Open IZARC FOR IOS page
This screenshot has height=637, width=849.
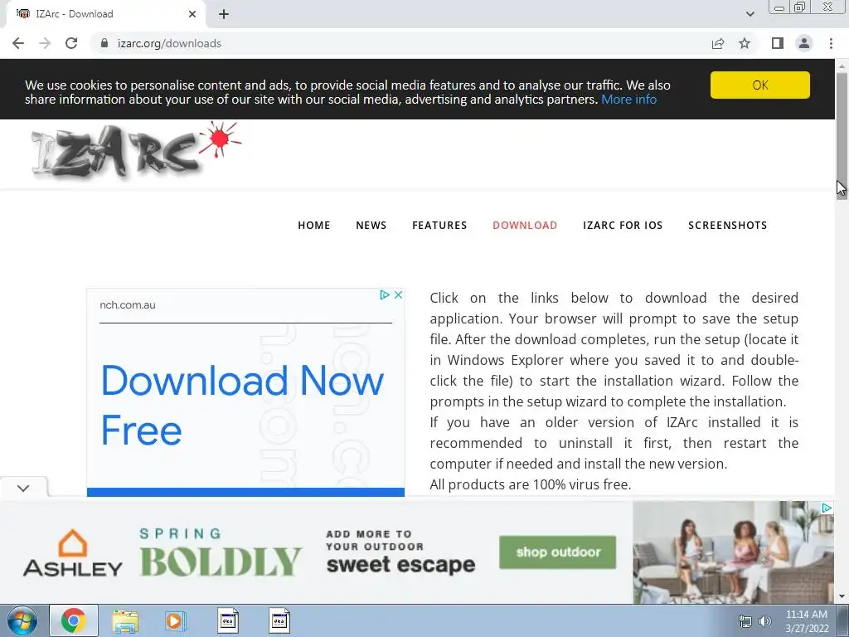(623, 226)
